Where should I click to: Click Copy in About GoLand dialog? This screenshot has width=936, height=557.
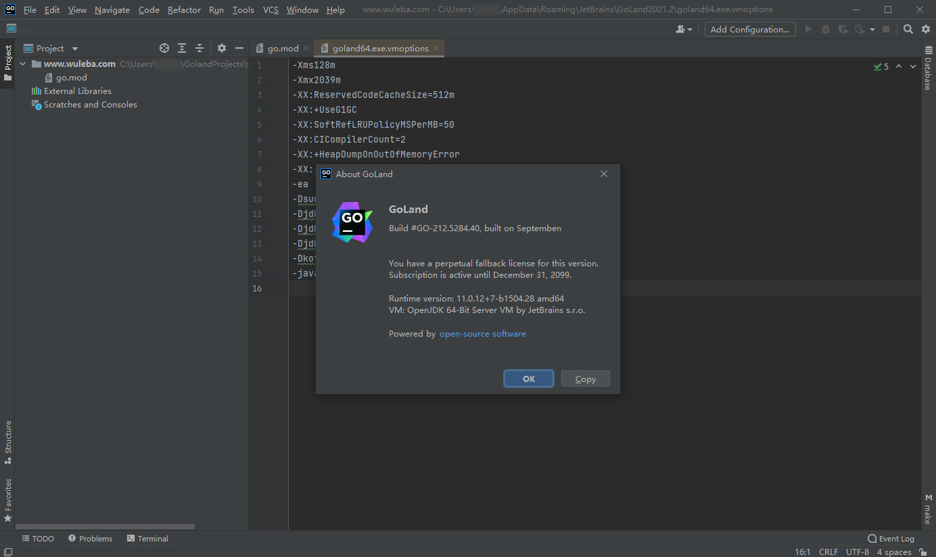(x=586, y=379)
